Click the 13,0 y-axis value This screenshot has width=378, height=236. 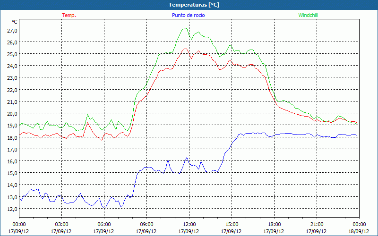coord(12,197)
